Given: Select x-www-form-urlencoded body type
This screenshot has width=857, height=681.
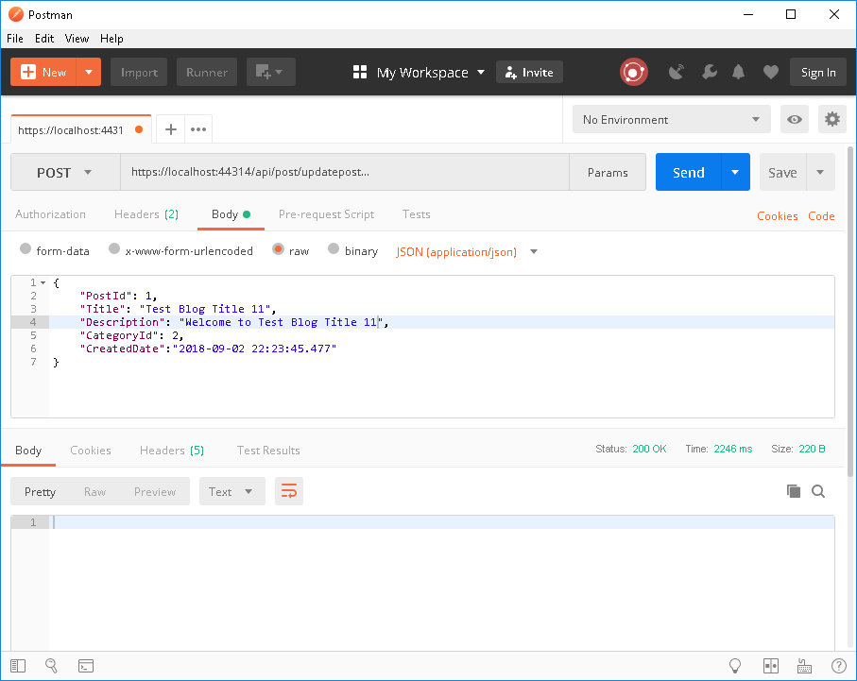Looking at the screenshot, I should click(113, 248).
